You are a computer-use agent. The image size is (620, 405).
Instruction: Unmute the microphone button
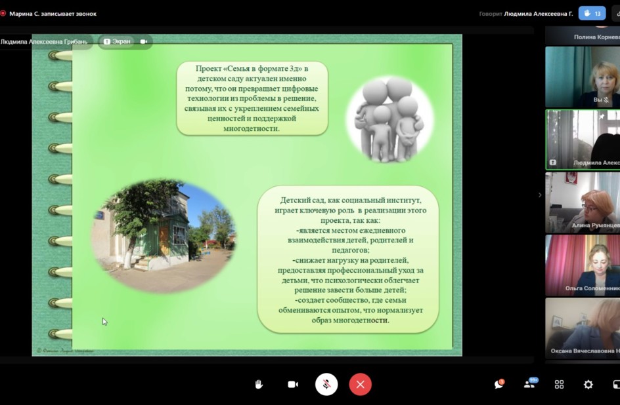pyautogui.click(x=326, y=385)
